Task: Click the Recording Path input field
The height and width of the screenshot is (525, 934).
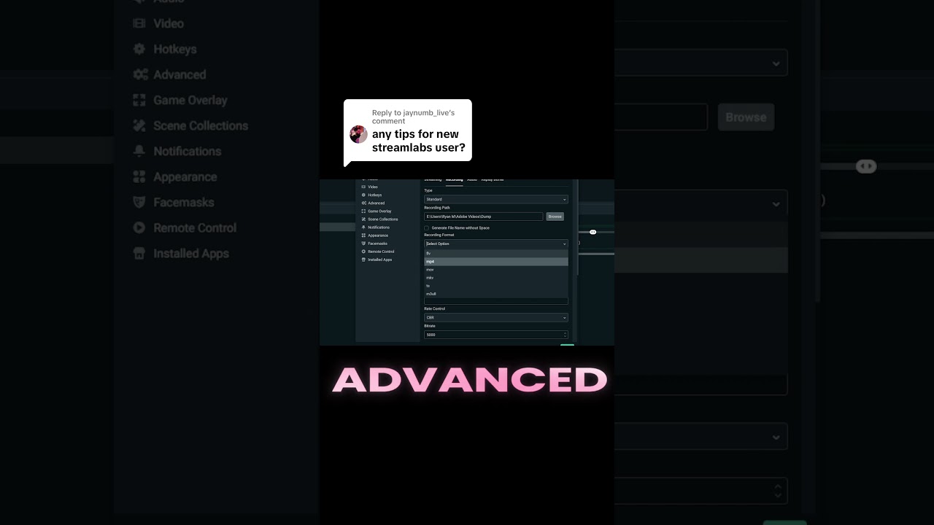Action: 484,217
